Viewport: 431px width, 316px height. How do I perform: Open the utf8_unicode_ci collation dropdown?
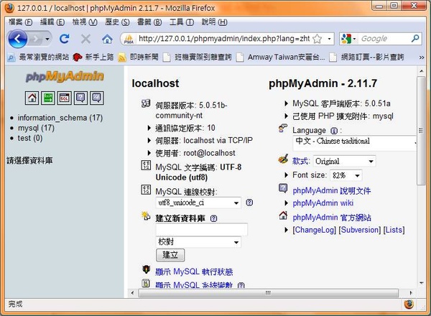[x=198, y=203]
